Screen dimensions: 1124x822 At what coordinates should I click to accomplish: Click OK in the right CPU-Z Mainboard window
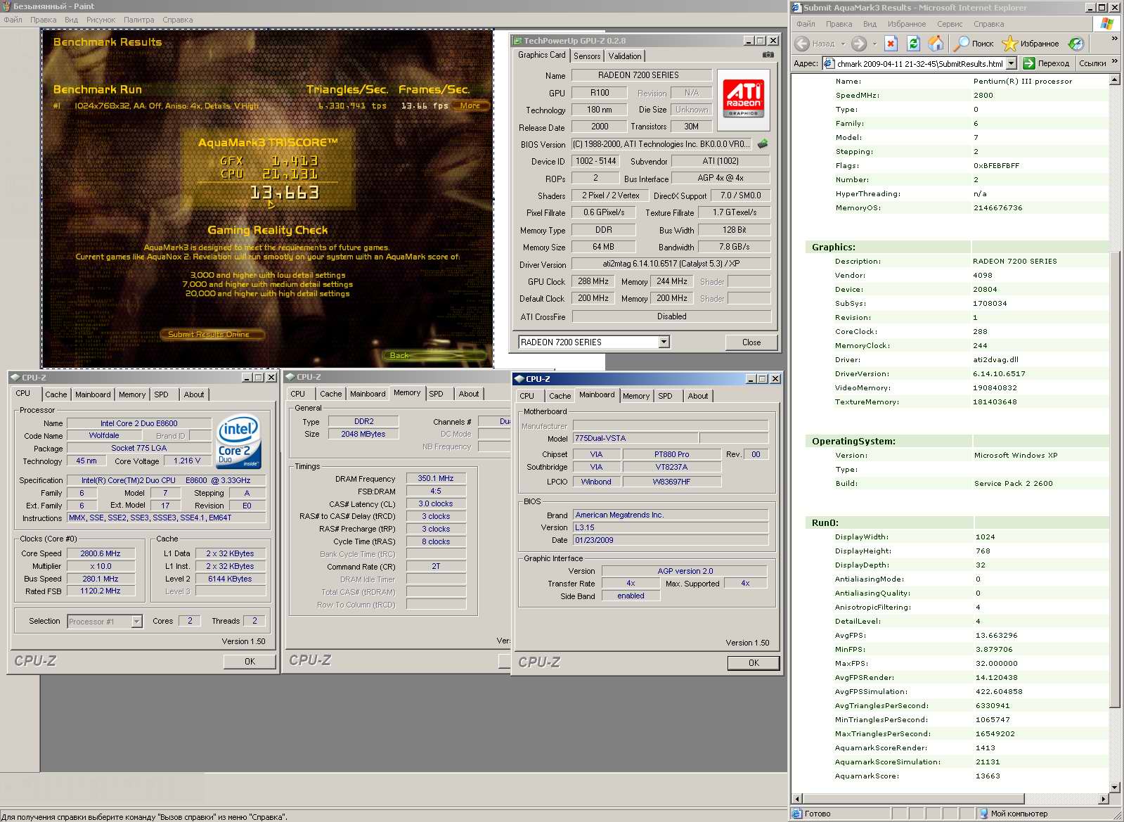(754, 663)
